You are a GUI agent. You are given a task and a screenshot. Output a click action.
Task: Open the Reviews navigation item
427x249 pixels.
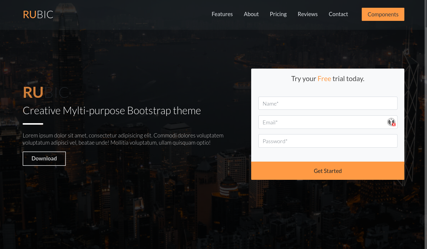pos(308,14)
